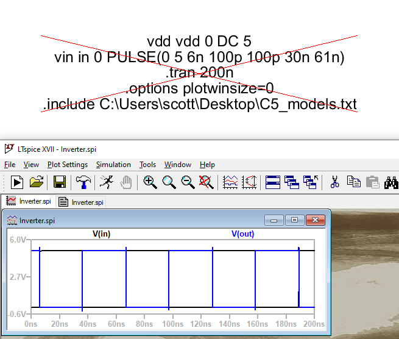Open the Plot Settings menu
This screenshot has width=399, height=339.
point(68,165)
